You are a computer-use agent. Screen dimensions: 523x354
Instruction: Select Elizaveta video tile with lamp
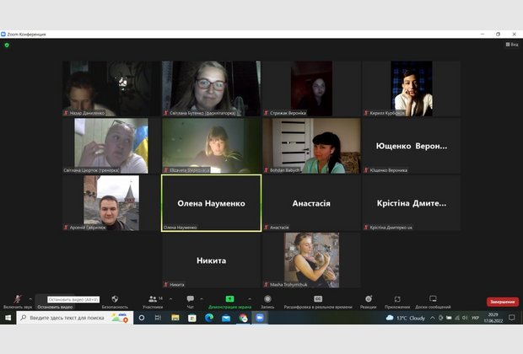(212, 146)
